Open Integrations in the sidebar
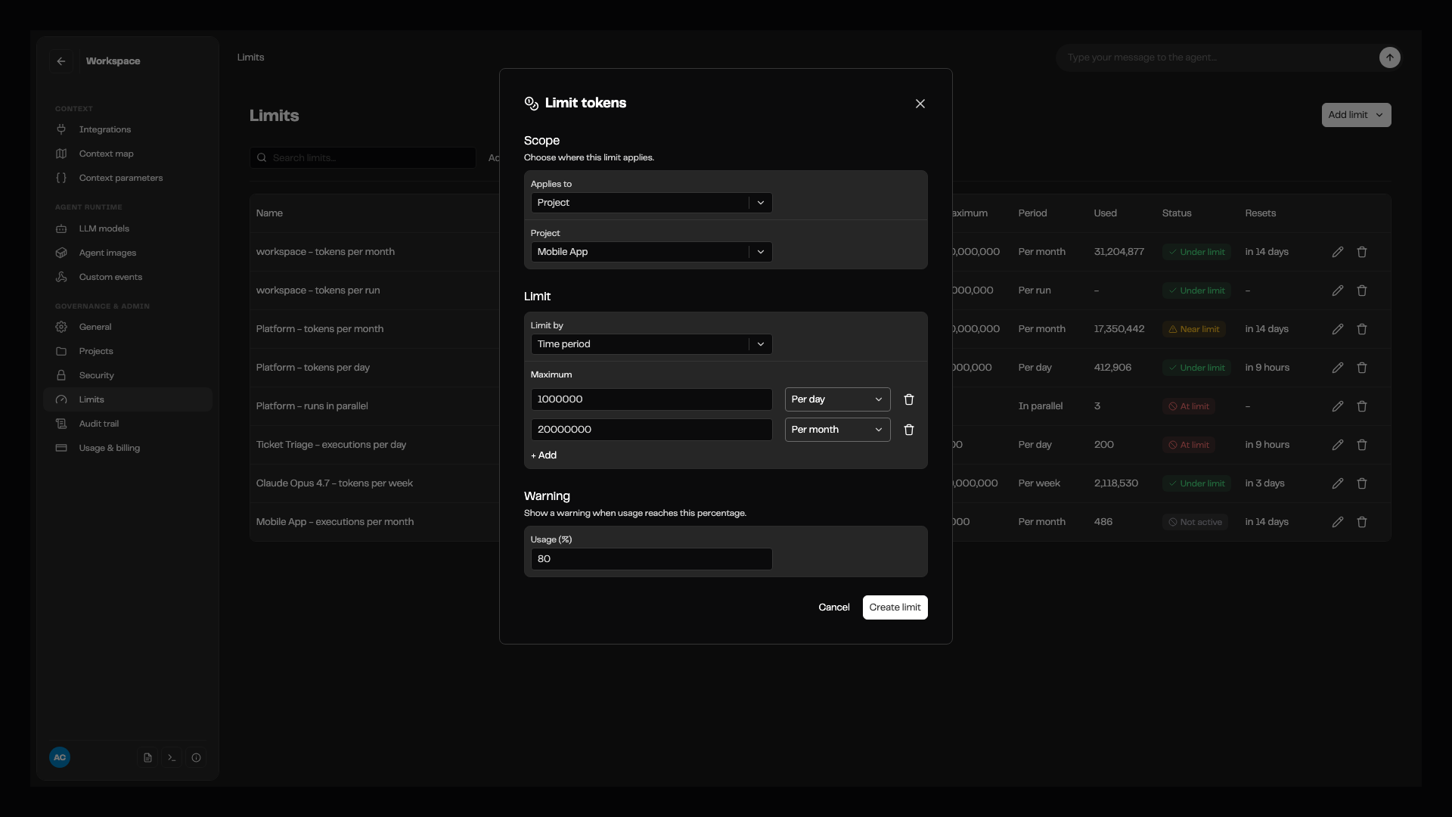 [128, 129]
